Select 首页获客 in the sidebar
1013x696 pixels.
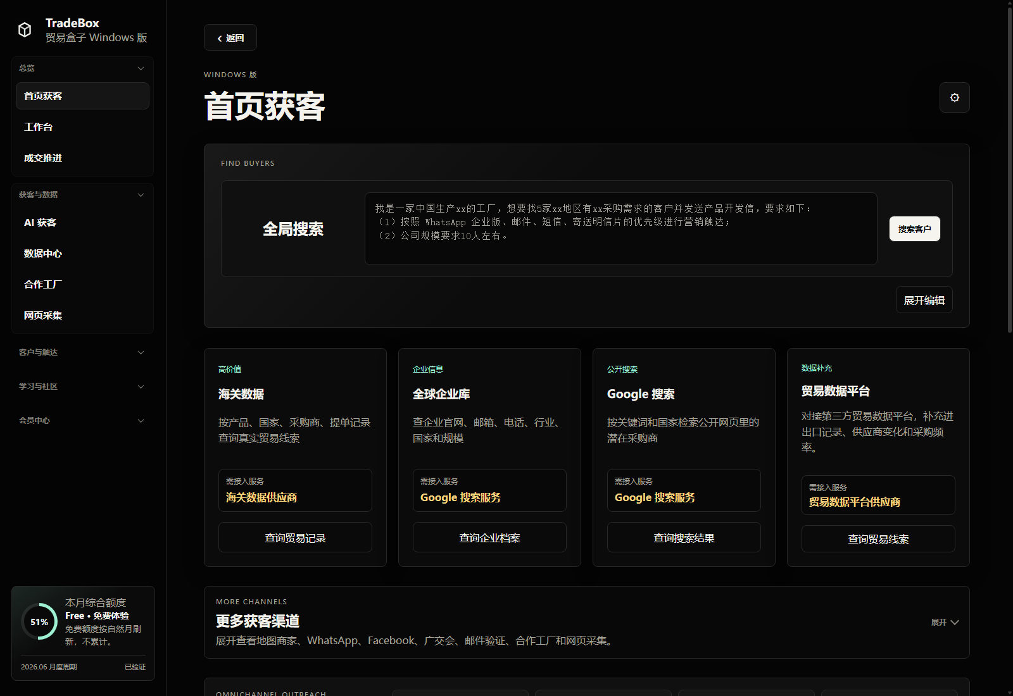pyautogui.click(x=82, y=96)
